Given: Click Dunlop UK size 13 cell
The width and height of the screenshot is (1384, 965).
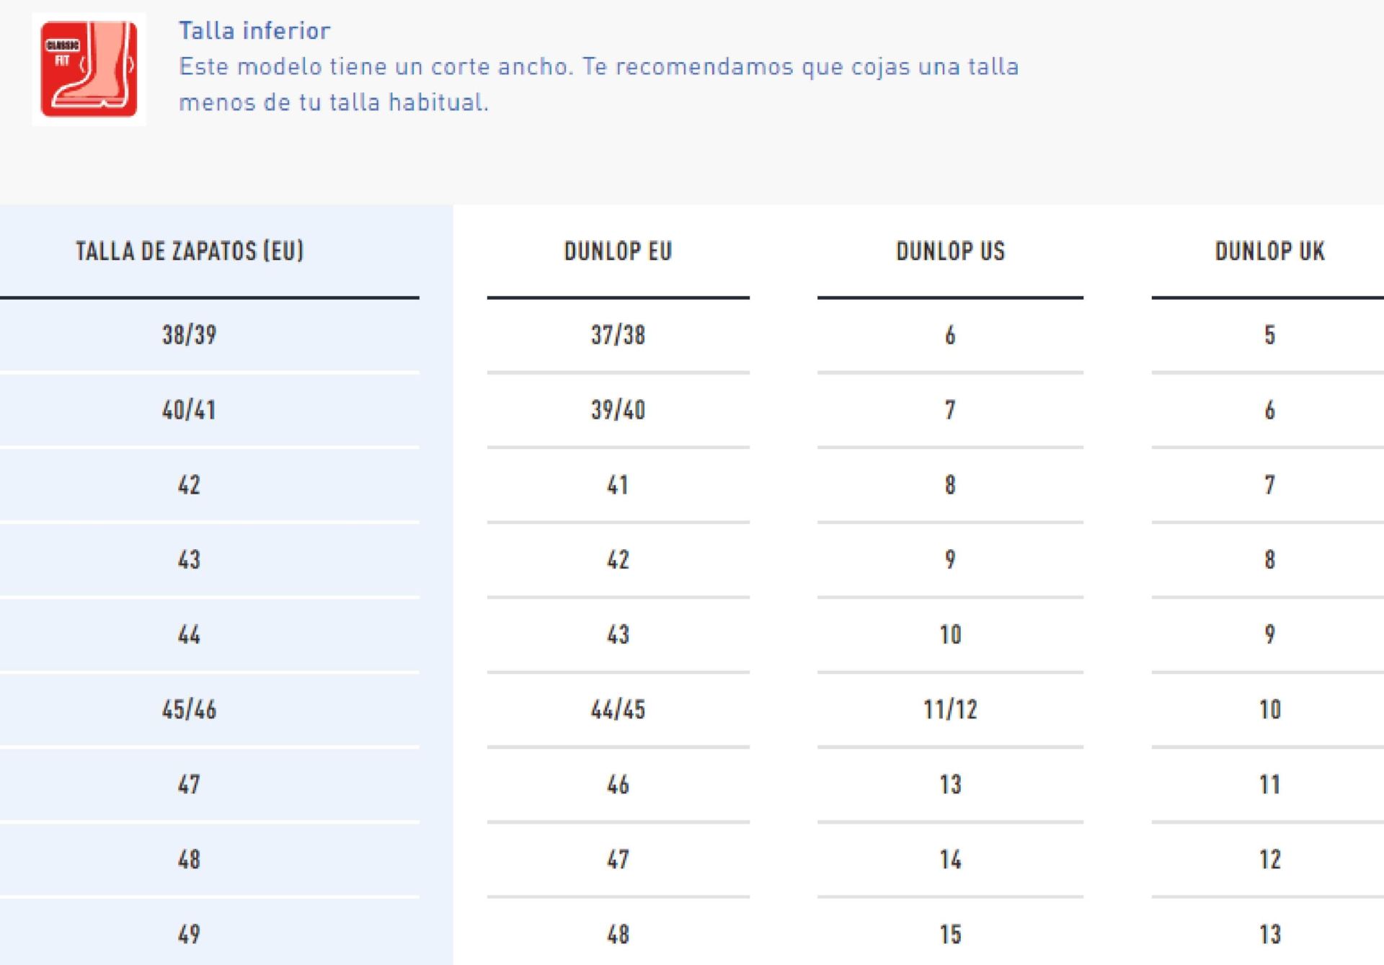Looking at the screenshot, I should pos(1269,935).
